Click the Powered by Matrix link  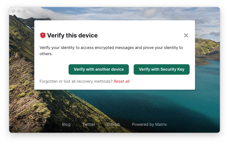tap(149, 124)
